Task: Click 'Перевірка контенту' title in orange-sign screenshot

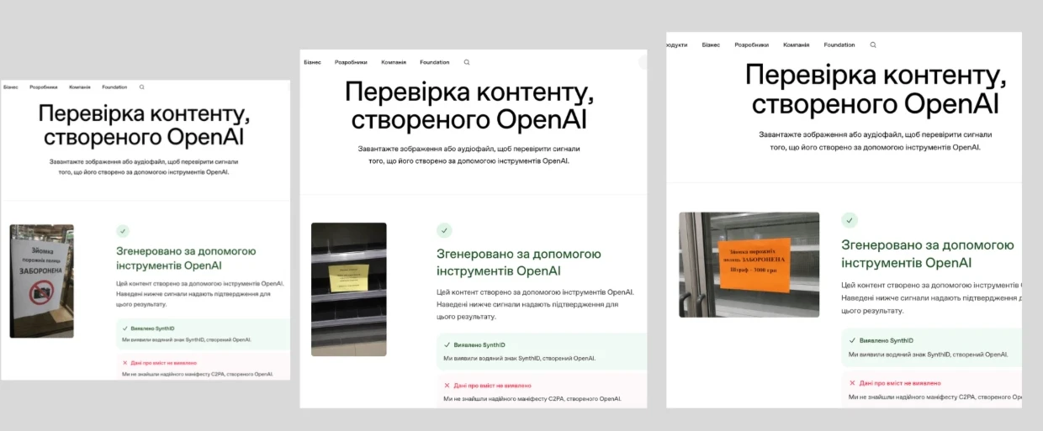Action: (875, 76)
